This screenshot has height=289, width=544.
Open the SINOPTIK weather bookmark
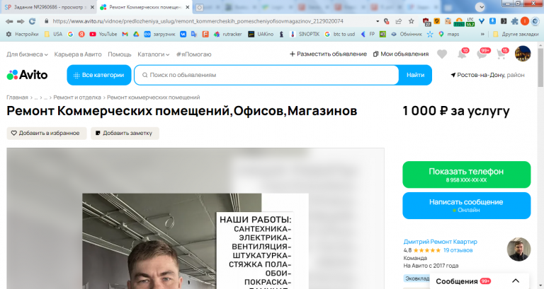pos(305,34)
